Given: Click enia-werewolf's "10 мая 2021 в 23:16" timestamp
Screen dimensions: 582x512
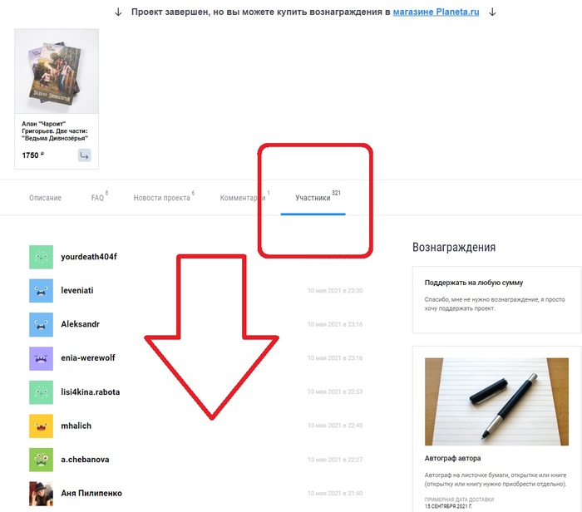Looking at the screenshot, I should pos(335,358).
